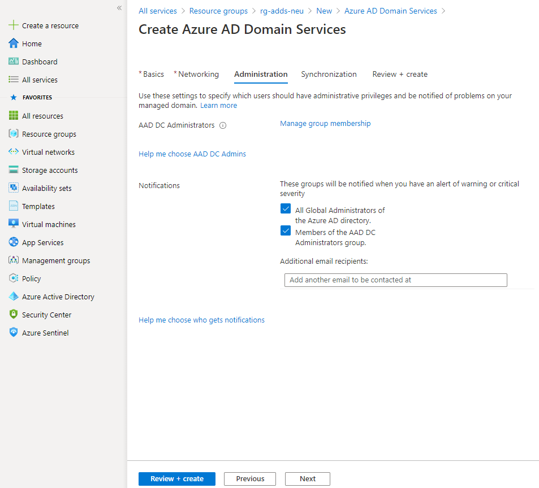The height and width of the screenshot is (488, 539).
Task: Show the AAD DC Administrators info tooltip
Action: tap(223, 125)
